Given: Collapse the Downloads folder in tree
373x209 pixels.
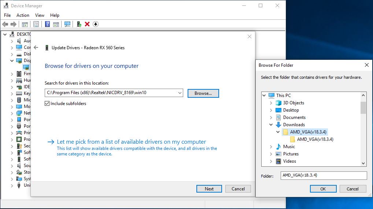Looking at the screenshot, I should (271, 125).
